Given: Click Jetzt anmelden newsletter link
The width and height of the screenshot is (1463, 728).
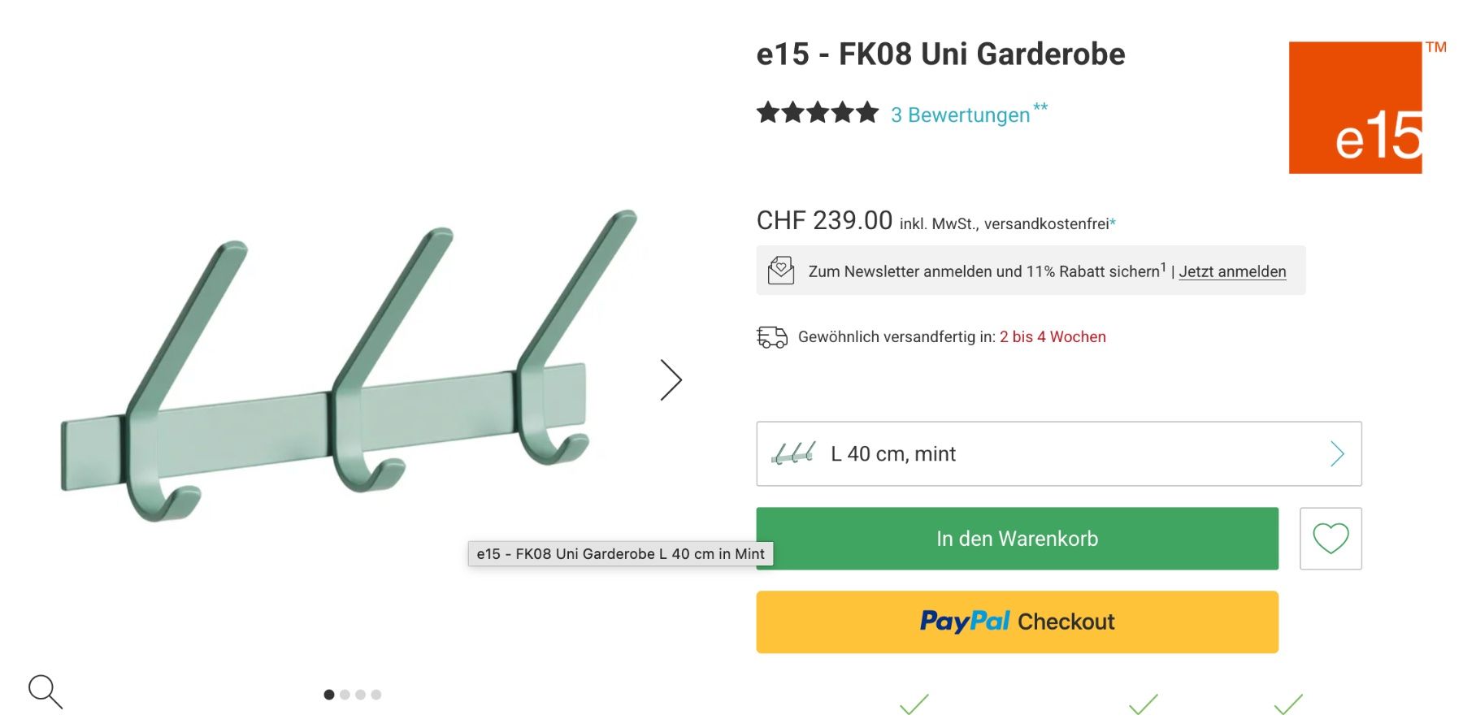Looking at the screenshot, I should click(1232, 271).
